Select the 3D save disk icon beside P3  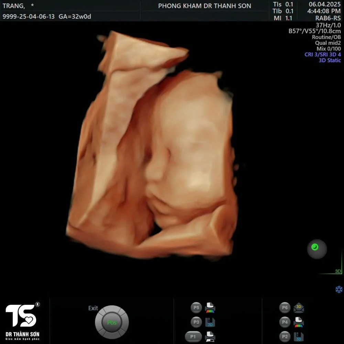(210, 322)
